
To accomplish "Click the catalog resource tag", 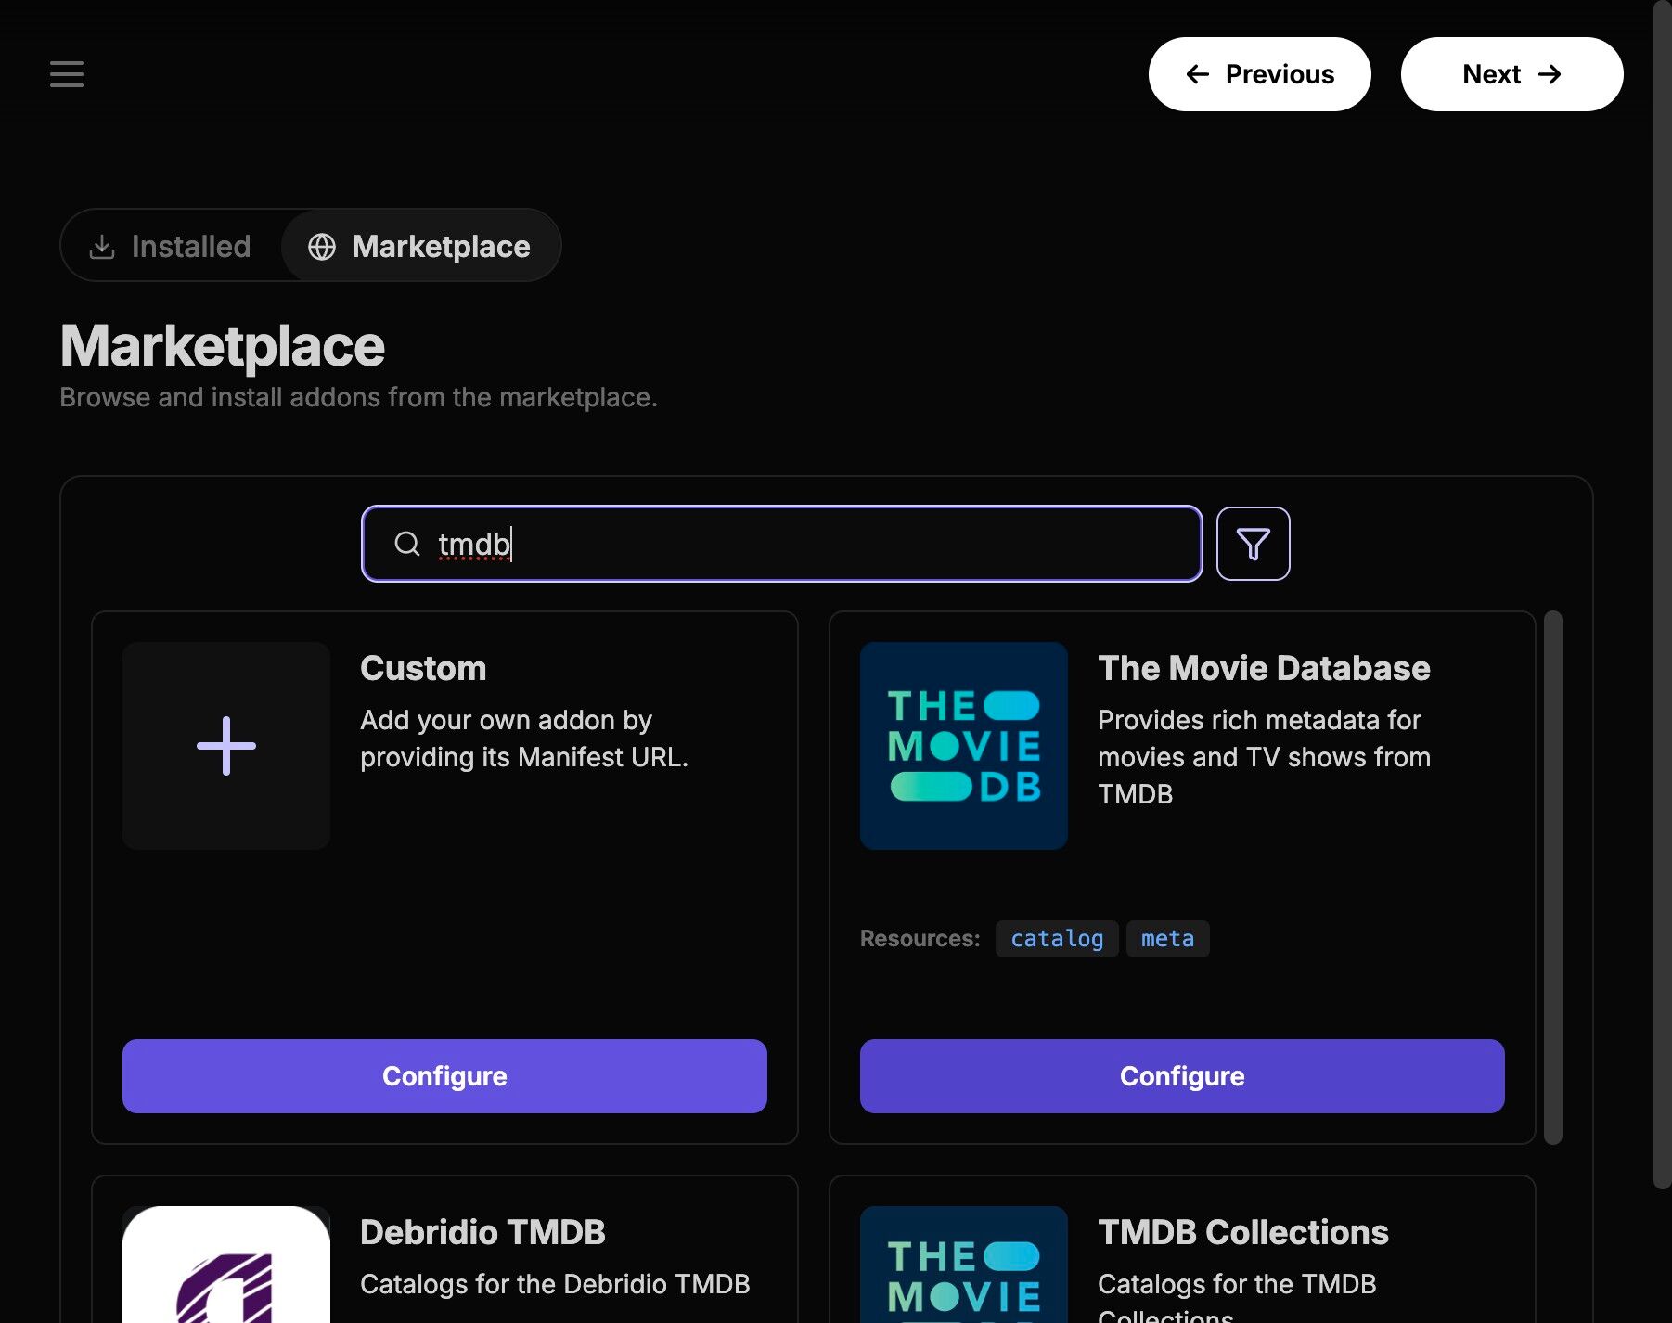I will (1057, 939).
